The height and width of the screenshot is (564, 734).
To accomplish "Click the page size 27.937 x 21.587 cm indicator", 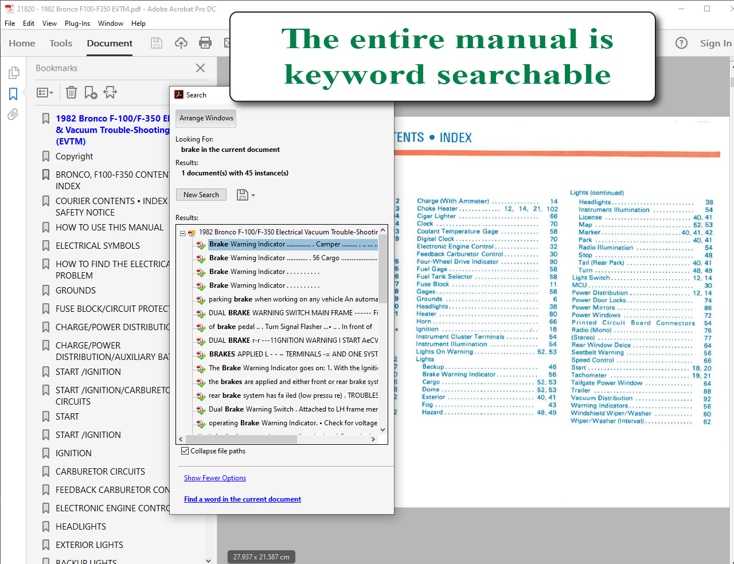I will coord(261,557).
